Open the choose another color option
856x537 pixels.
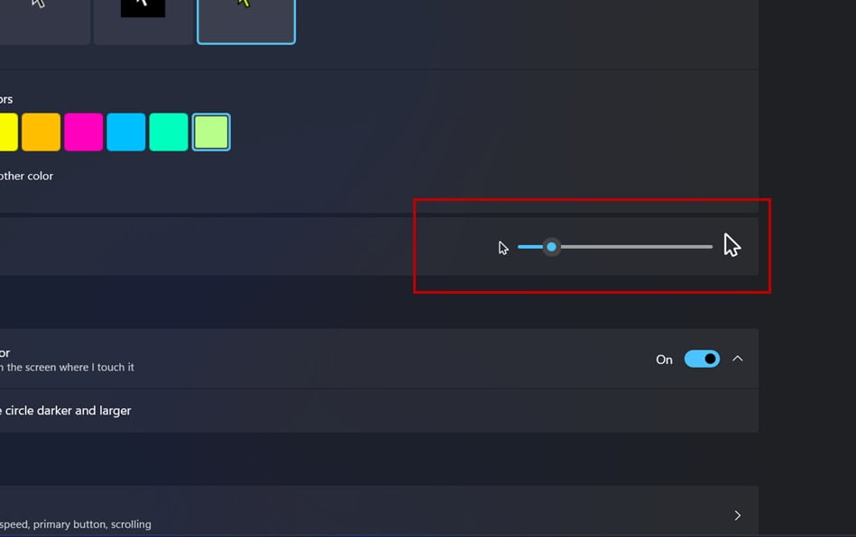click(26, 176)
